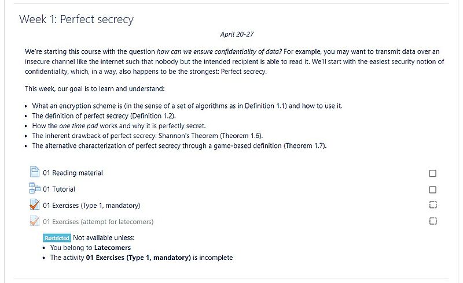This screenshot has width=463, height=283.
Task: Click the Tutorial lesson icon
Action: tap(34, 188)
